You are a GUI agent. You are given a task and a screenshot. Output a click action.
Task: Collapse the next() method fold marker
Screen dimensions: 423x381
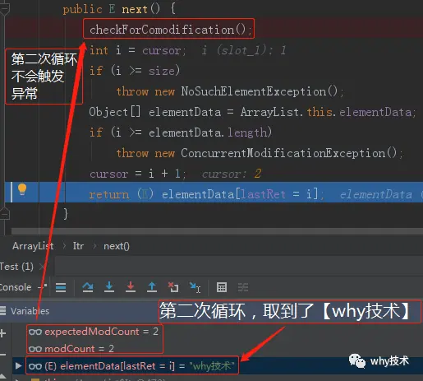pos(5,9)
